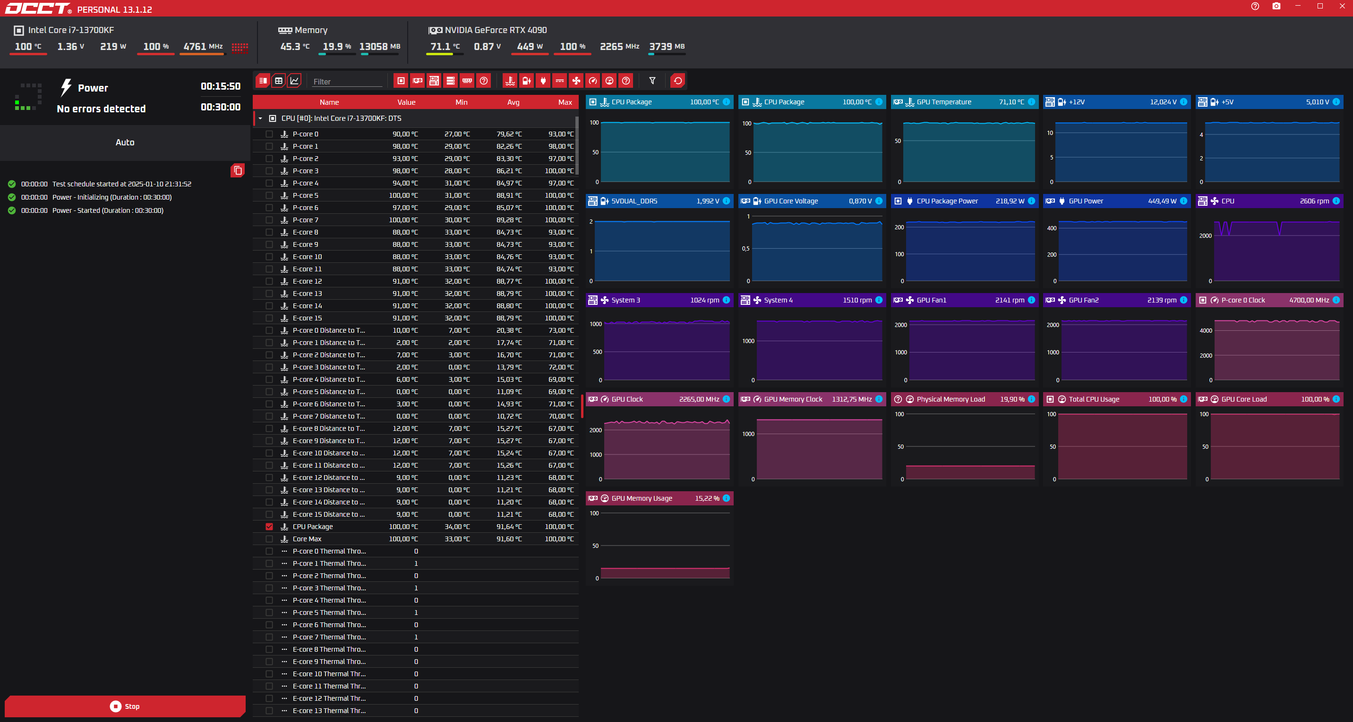Click the GPU device filter icon
Screen dimensions: 1353x722
point(417,81)
